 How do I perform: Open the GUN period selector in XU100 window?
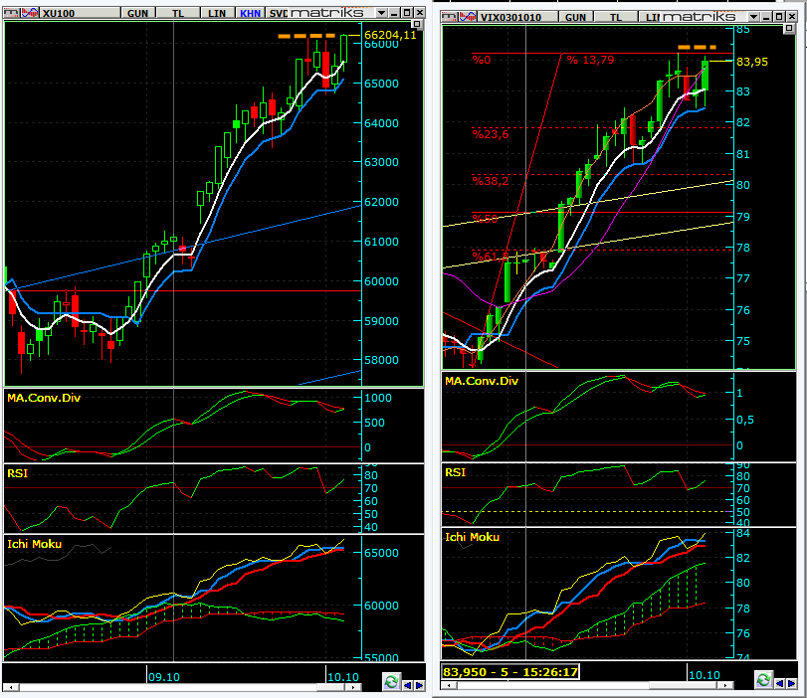click(x=137, y=13)
